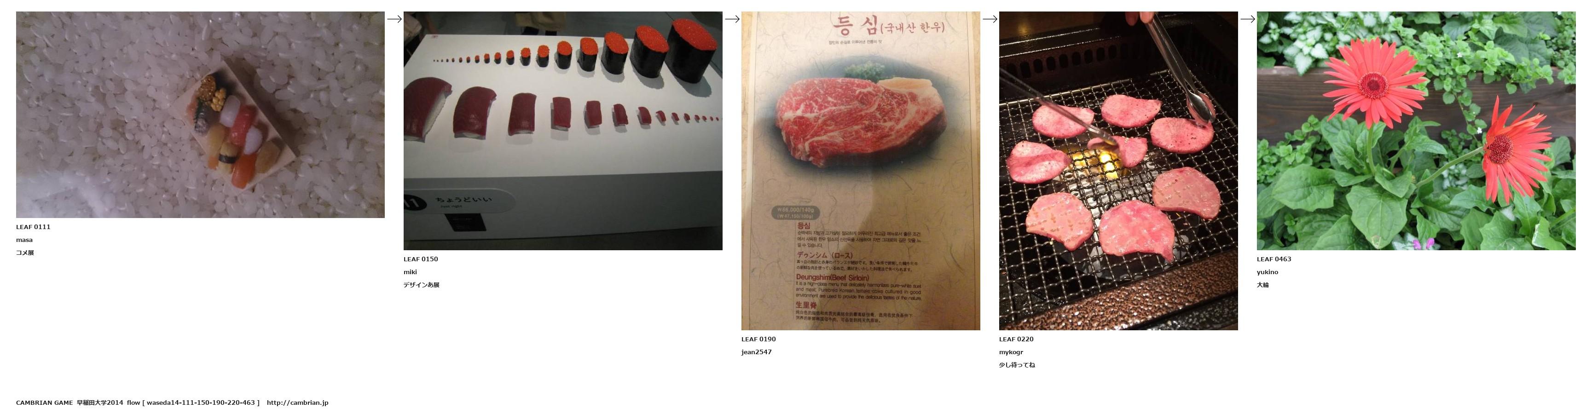The image size is (1592, 414).
Task: Click the arrow before the flower photo
Action: coord(1248,19)
